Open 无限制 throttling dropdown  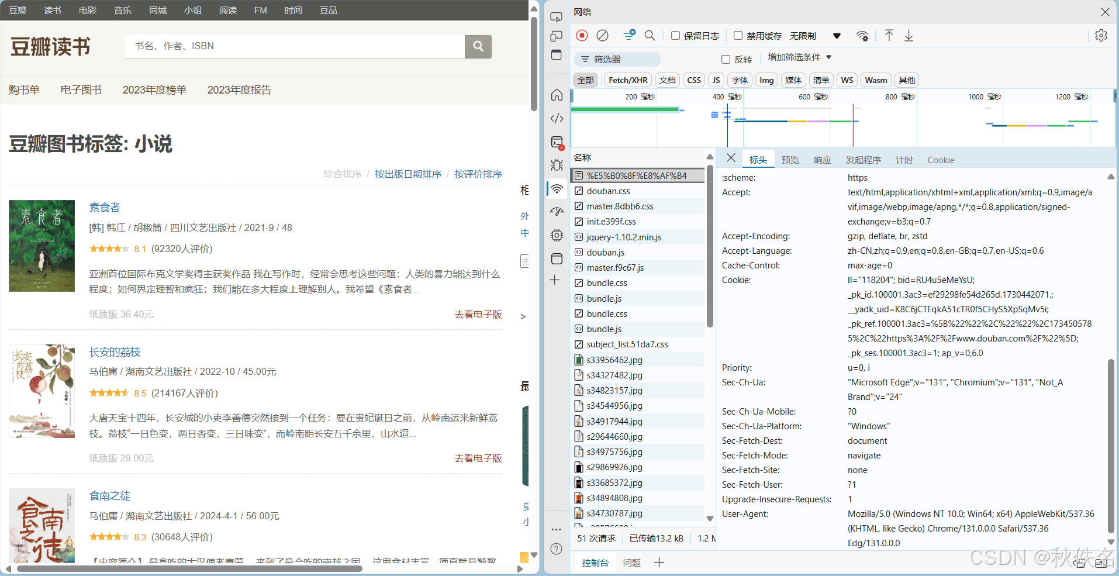(815, 36)
